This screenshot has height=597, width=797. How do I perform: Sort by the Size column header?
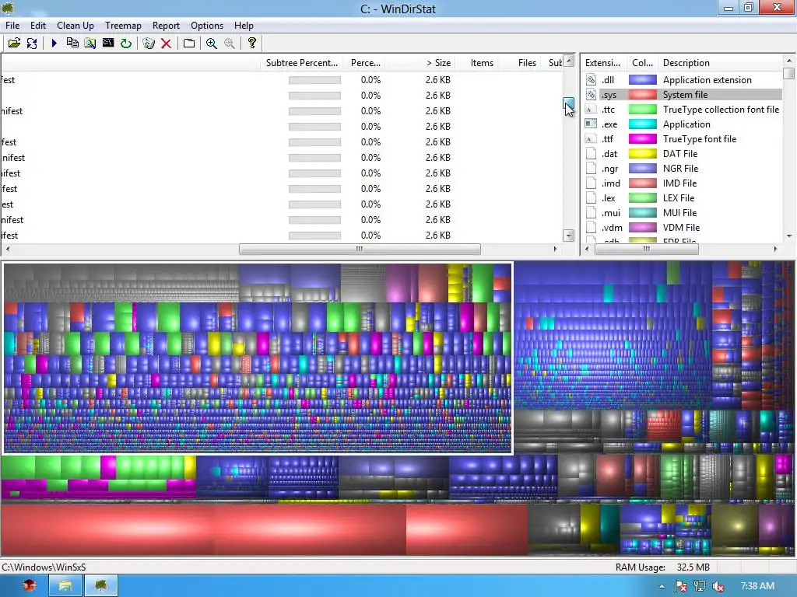coord(420,63)
